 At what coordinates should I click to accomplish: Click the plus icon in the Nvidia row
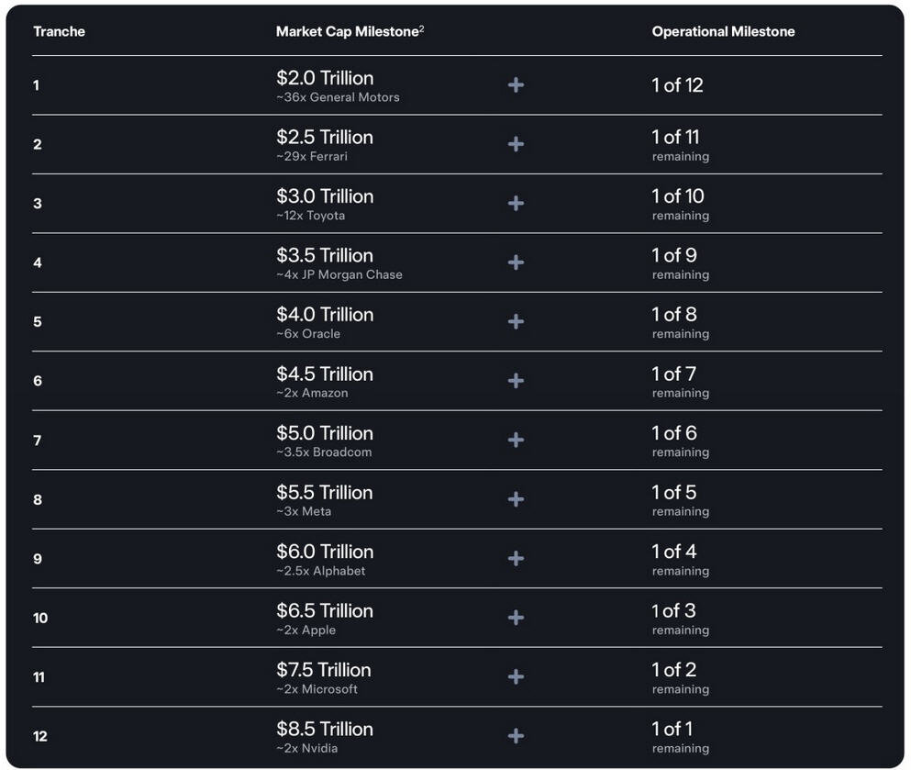click(516, 736)
